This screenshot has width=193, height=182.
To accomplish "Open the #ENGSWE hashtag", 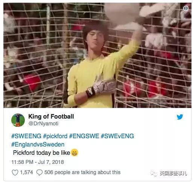I will 84,136.
